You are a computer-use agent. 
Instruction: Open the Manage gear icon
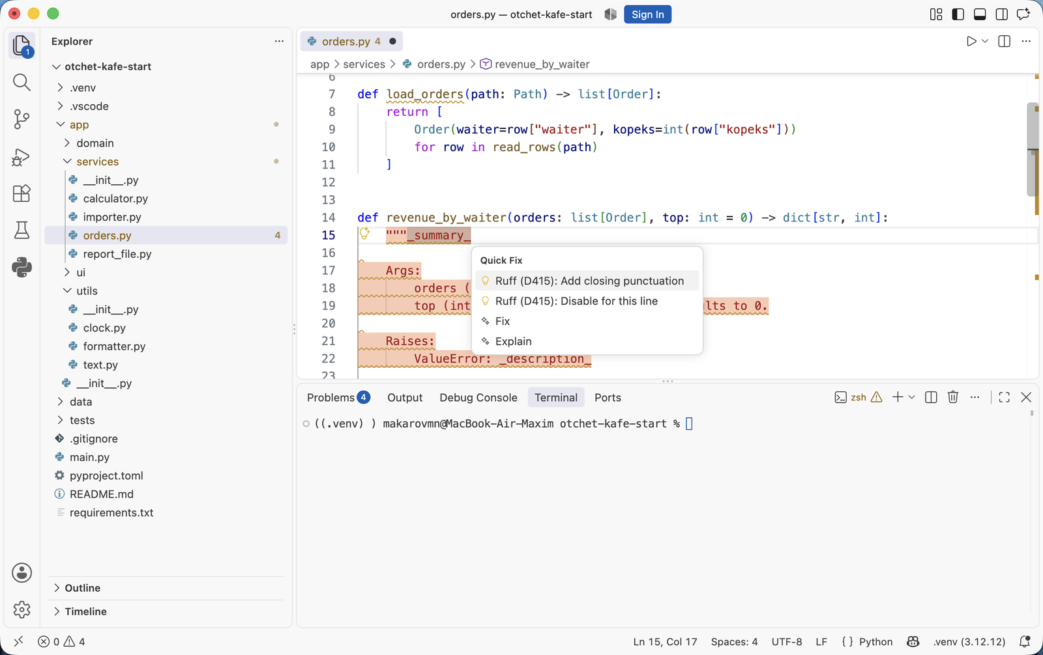tap(22, 609)
